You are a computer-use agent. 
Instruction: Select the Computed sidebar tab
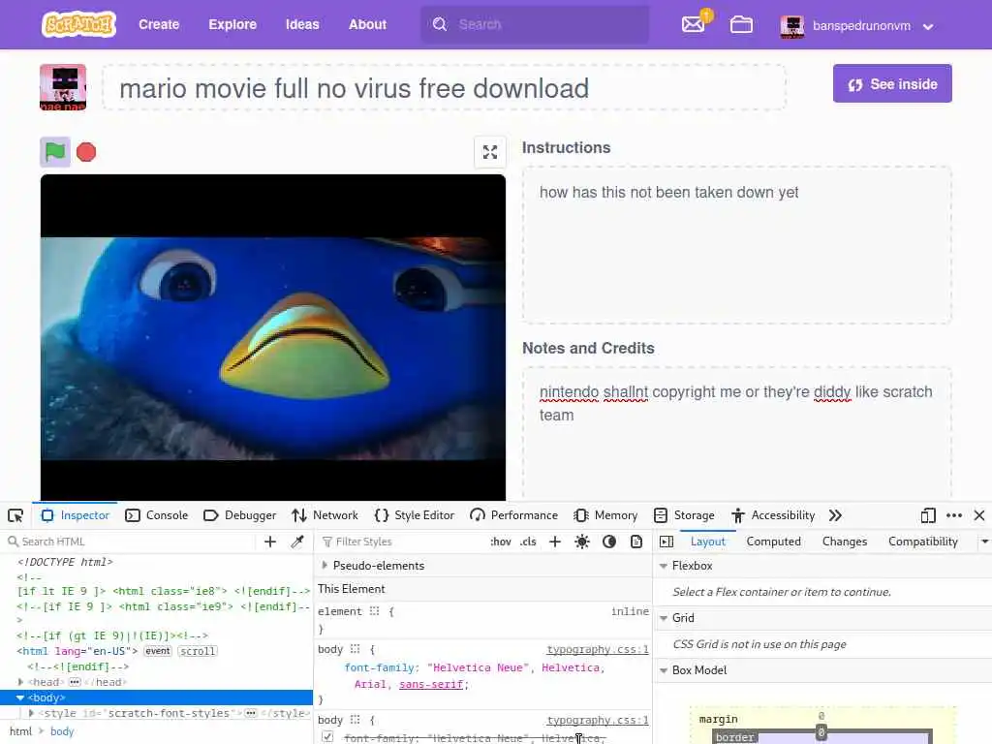tap(774, 542)
